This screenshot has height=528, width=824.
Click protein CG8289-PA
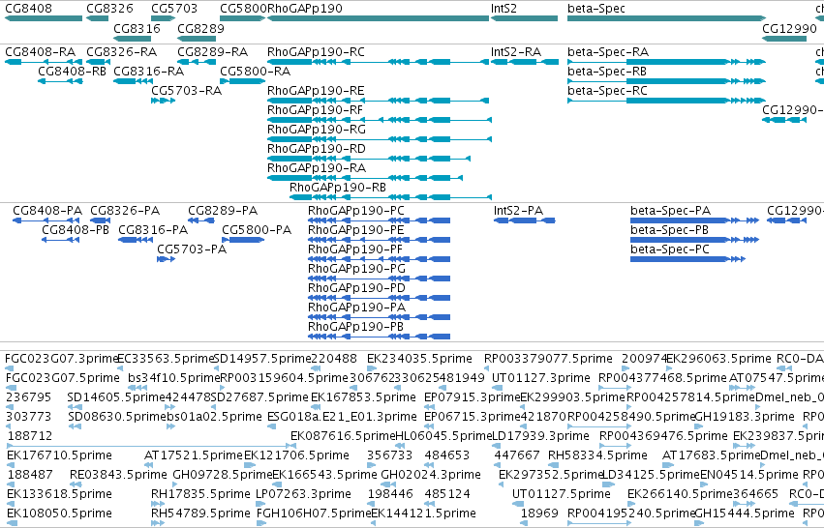coord(201,220)
